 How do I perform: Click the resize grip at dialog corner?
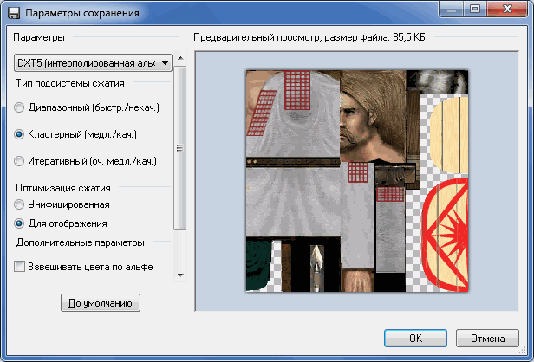coord(523,351)
